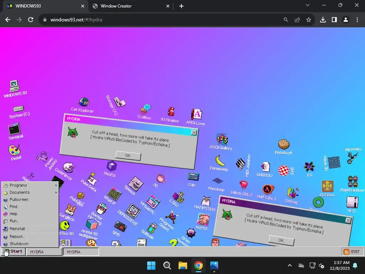
Task: Select second HYDRA taskbar button
Action: [x=81, y=252]
